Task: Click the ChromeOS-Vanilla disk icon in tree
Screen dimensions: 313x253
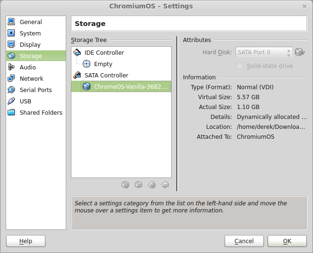Action: (87, 87)
